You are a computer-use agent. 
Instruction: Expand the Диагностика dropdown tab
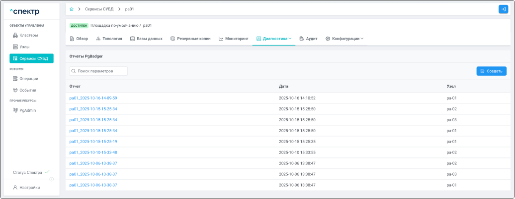tap(273, 39)
